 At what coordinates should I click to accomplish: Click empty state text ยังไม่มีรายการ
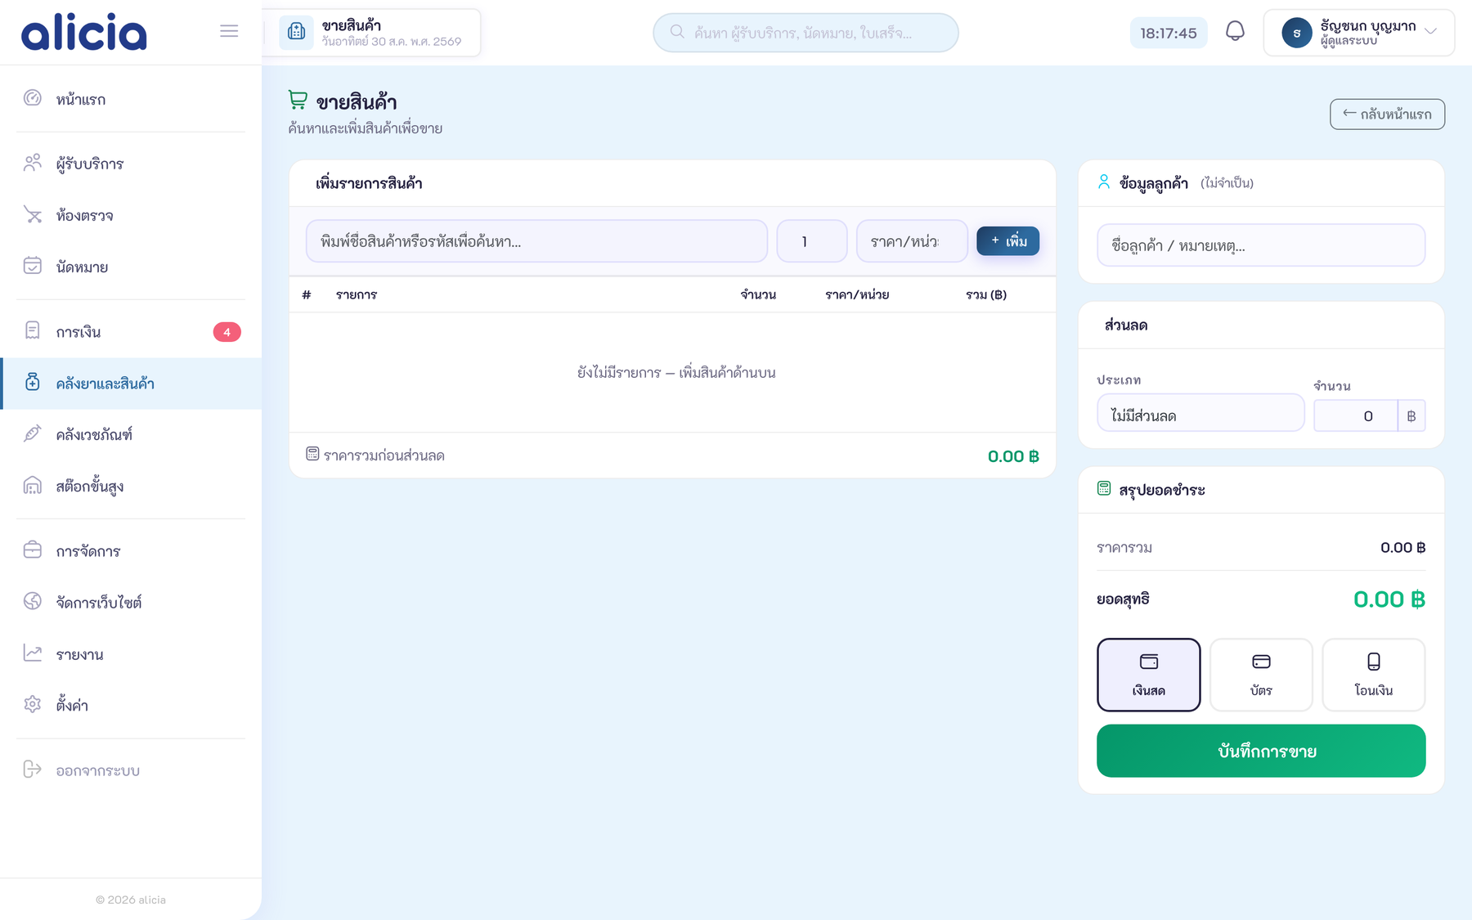[676, 372]
